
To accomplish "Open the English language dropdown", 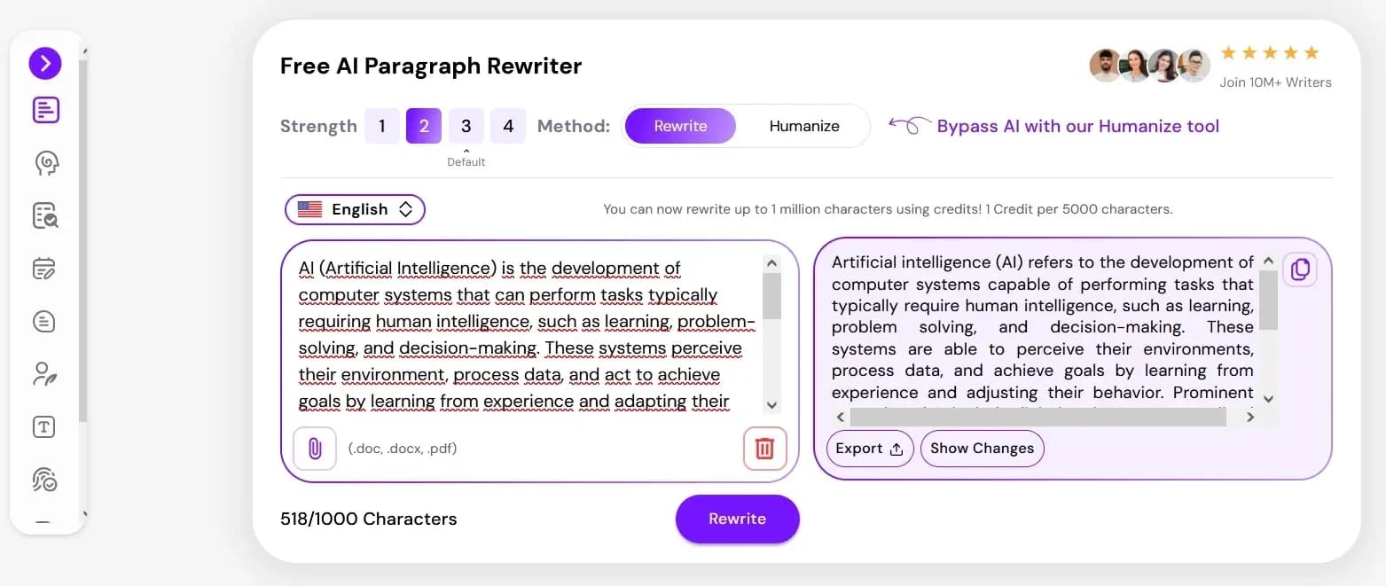I will tap(354, 209).
